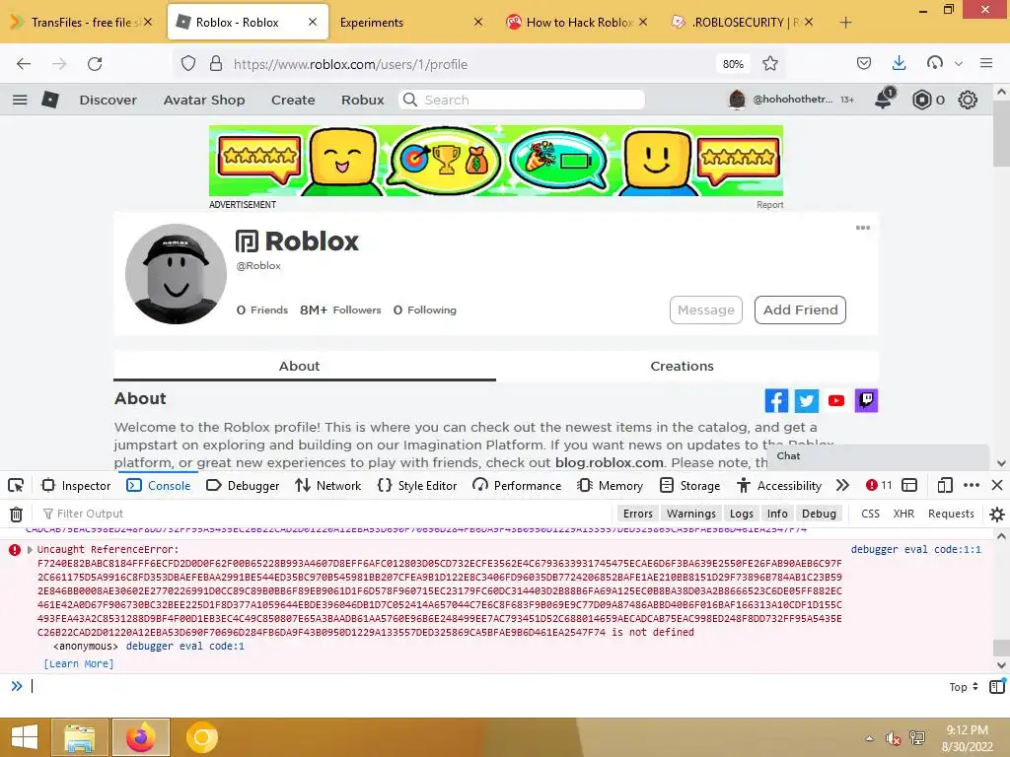Open the Firefox downloads panel

[x=900, y=64]
